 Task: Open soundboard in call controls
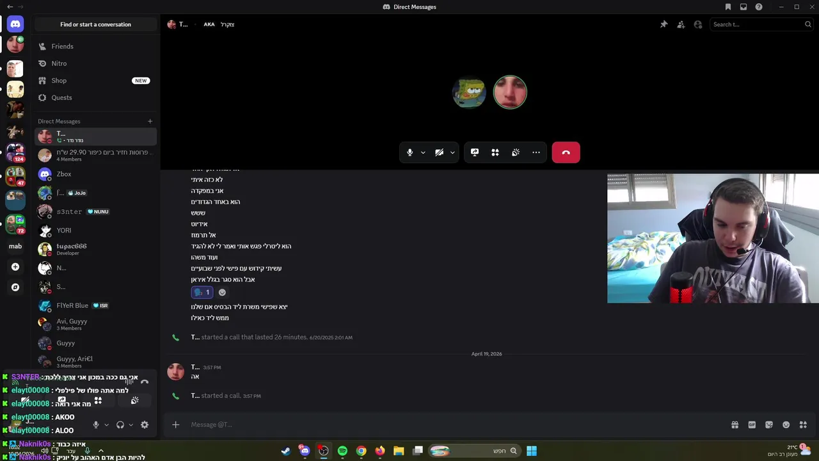pos(516,152)
